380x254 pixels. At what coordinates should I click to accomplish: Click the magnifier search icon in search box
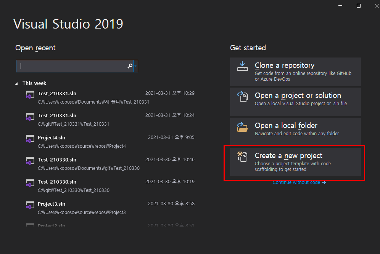[130, 66]
